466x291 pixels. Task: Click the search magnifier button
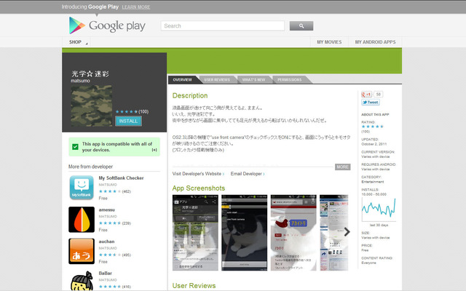301,26
